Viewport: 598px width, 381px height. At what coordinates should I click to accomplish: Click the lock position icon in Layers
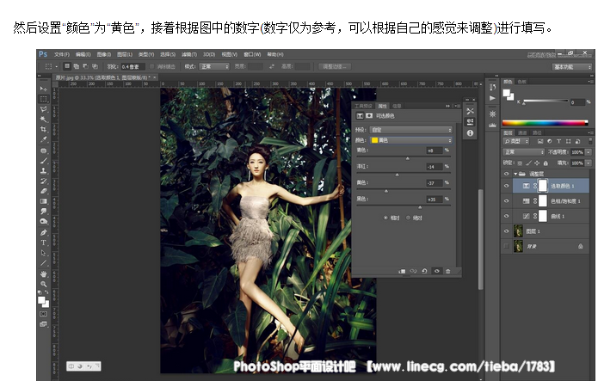pos(537,163)
